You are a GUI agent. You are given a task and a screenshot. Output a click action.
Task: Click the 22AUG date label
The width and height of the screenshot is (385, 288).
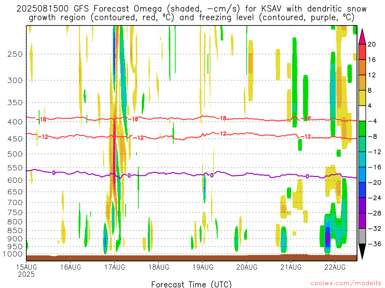point(335,267)
